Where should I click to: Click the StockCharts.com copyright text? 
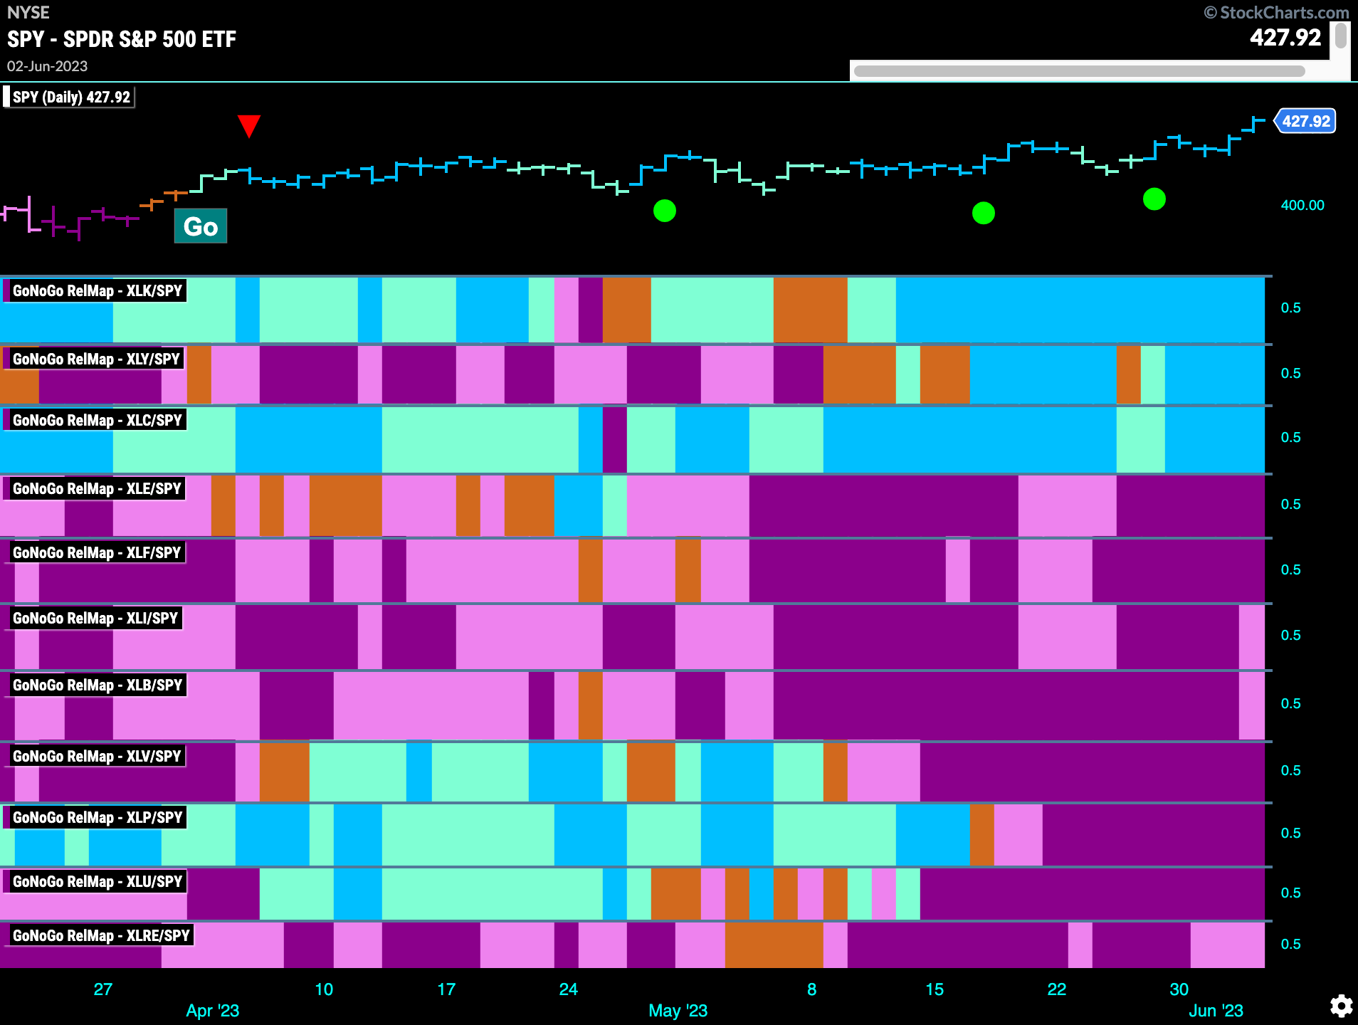[1276, 13]
